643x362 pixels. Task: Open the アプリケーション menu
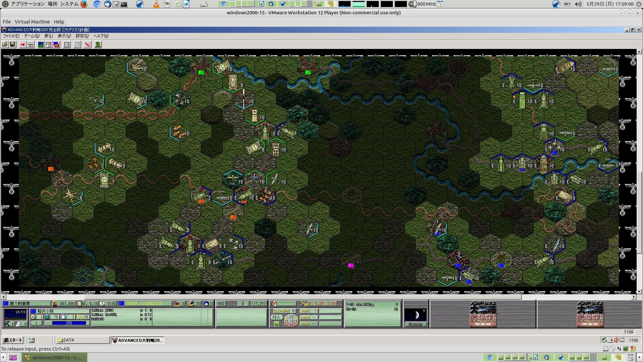click(27, 4)
